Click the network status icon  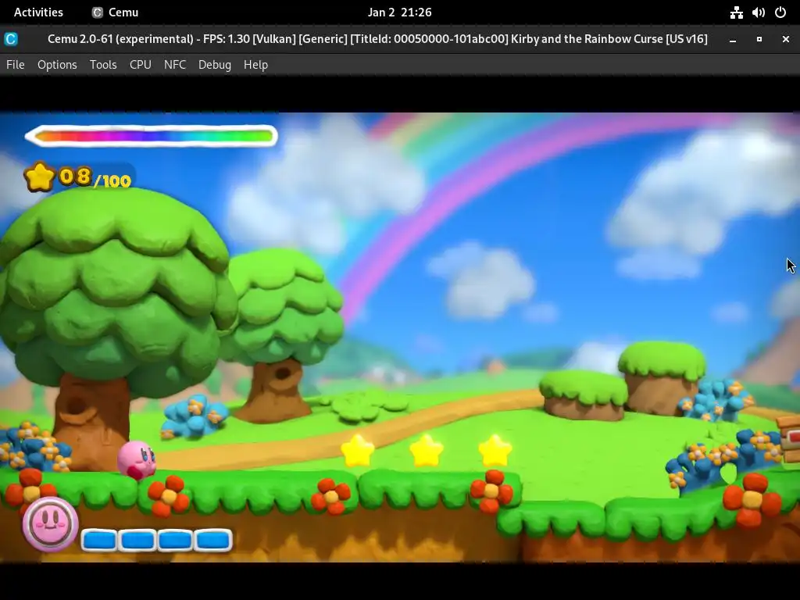pyautogui.click(x=736, y=12)
